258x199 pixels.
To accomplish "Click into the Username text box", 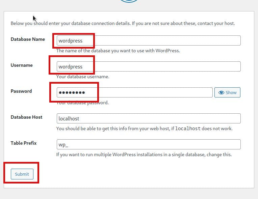I will tap(149, 66).
